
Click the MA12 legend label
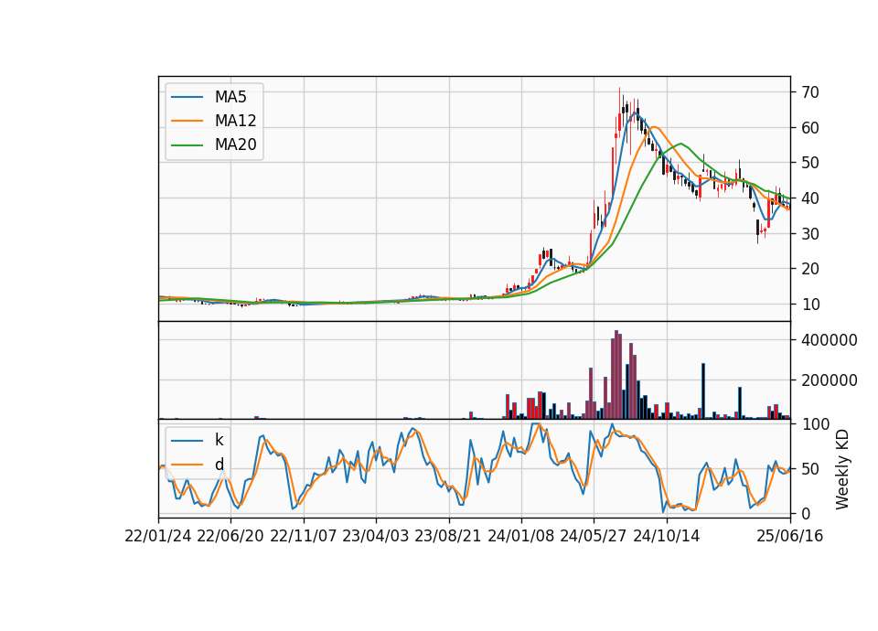235,121
